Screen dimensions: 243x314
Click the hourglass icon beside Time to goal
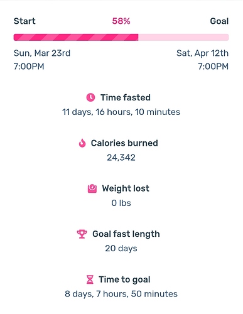[x=90, y=279]
